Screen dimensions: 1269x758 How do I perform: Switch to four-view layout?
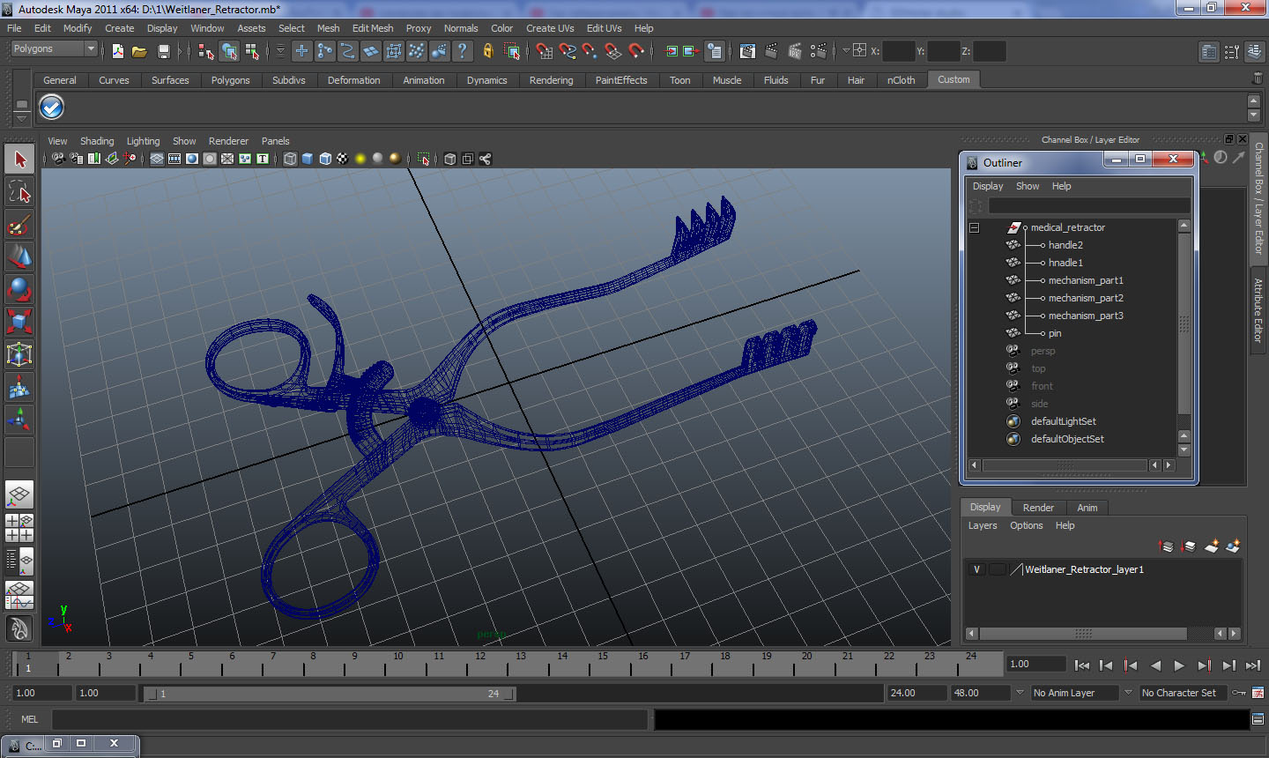tap(19, 527)
